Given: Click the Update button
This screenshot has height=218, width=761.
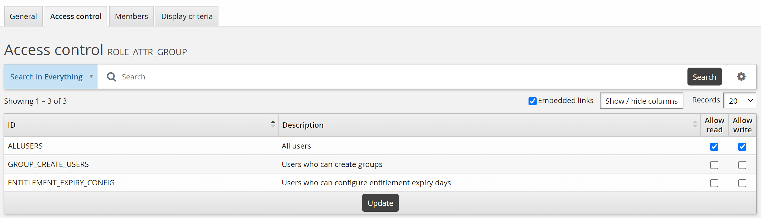Looking at the screenshot, I should pos(380,203).
